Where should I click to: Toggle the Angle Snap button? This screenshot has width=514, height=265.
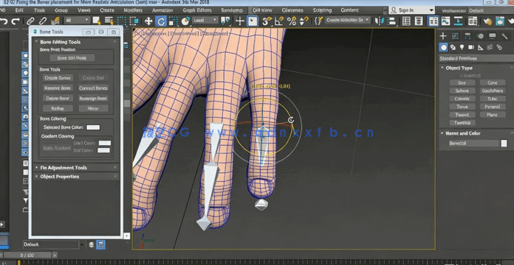pyautogui.click(x=279, y=21)
